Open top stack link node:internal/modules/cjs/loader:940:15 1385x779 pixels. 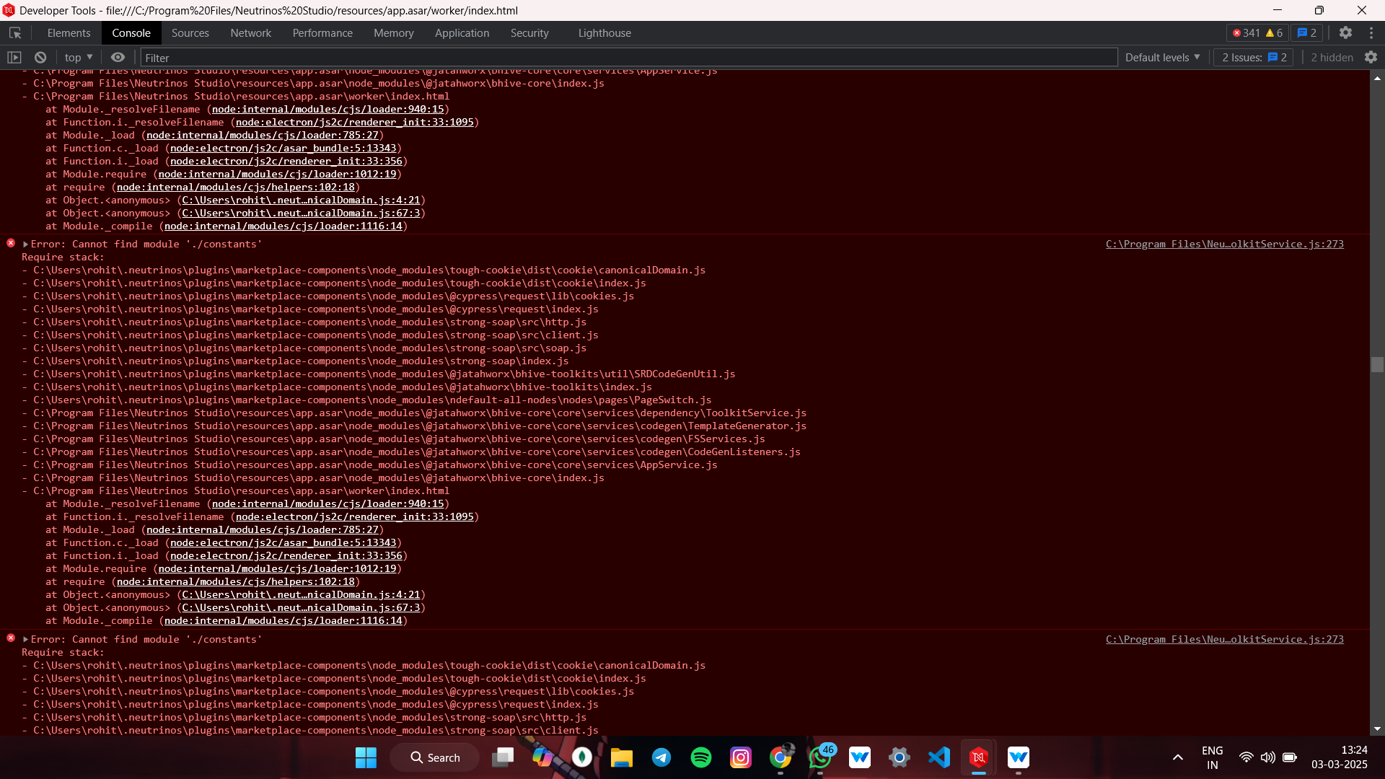tap(328, 110)
